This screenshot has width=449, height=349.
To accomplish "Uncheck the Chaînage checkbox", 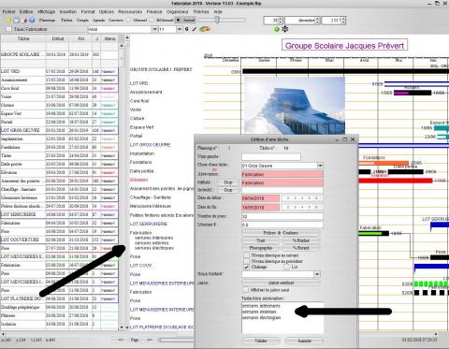I will pyautogui.click(x=246, y=267).
